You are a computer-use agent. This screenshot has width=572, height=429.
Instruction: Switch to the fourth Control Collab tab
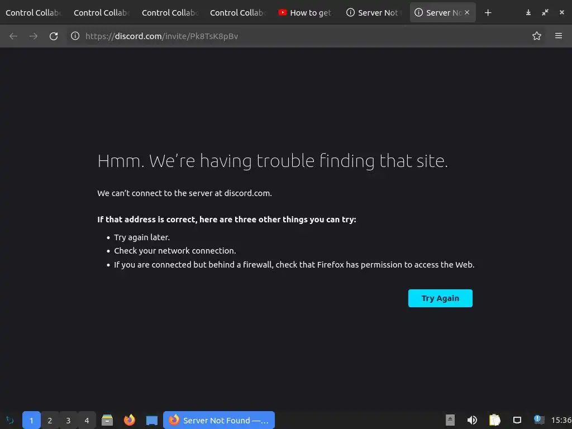click(238, 13)
